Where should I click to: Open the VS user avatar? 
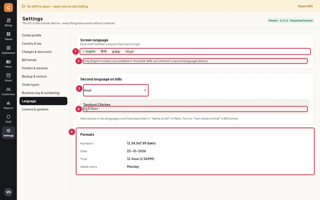coord(8,192)
